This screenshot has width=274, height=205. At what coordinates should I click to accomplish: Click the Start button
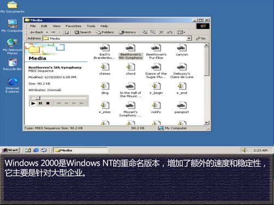point(10,150)
